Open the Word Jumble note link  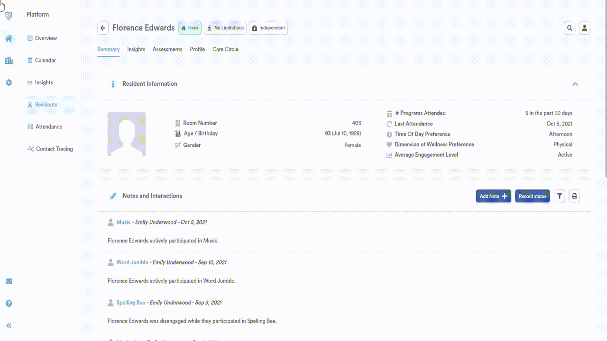pyautogui.click(x=132, y=262)
